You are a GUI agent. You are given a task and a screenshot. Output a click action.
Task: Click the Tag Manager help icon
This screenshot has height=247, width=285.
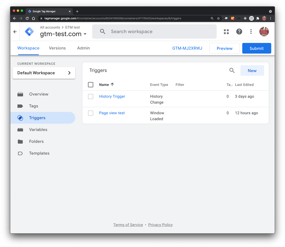239,31
